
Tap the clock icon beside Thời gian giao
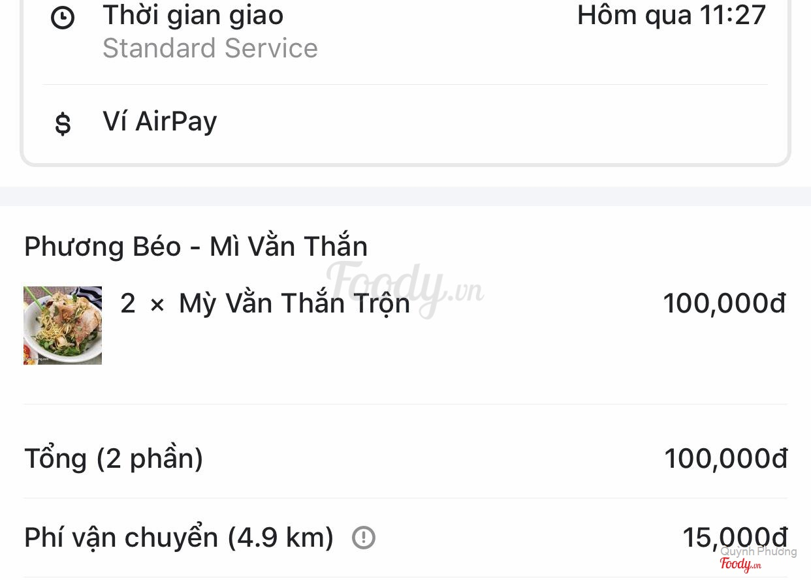[x=63, y=18]
